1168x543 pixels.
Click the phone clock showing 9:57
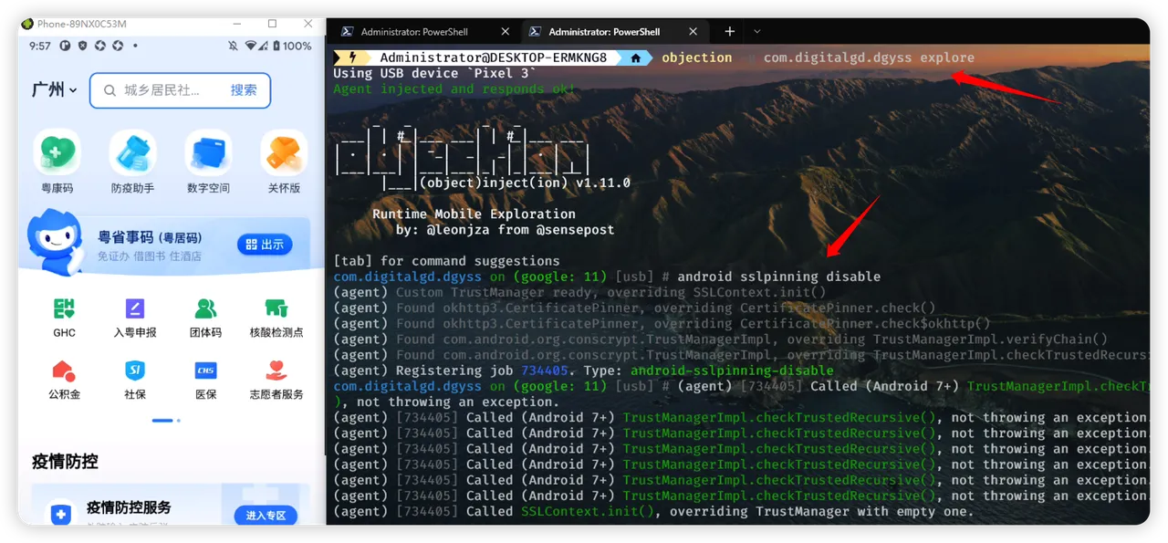[40, 46]
